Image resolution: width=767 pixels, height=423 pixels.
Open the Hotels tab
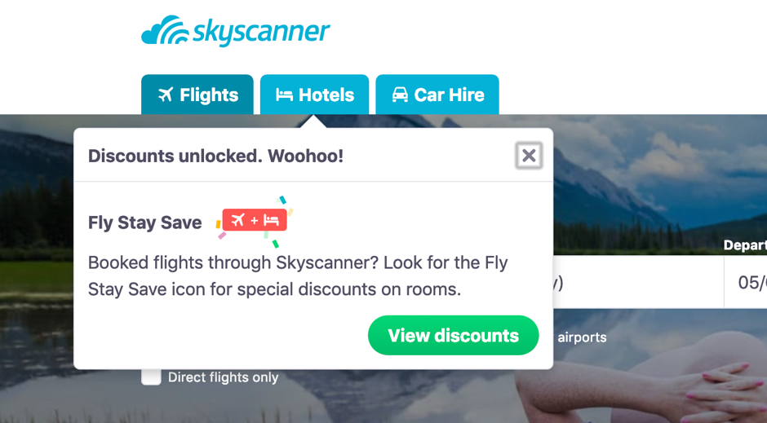[314, 95]
